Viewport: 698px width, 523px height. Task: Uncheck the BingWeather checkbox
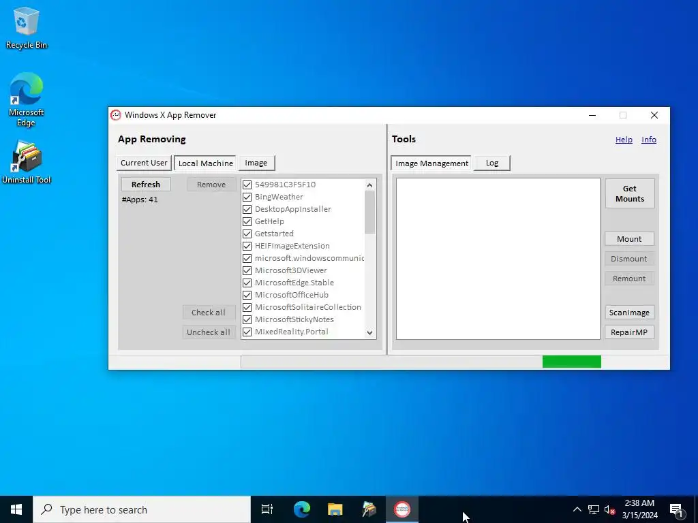[x=247, y=197]
